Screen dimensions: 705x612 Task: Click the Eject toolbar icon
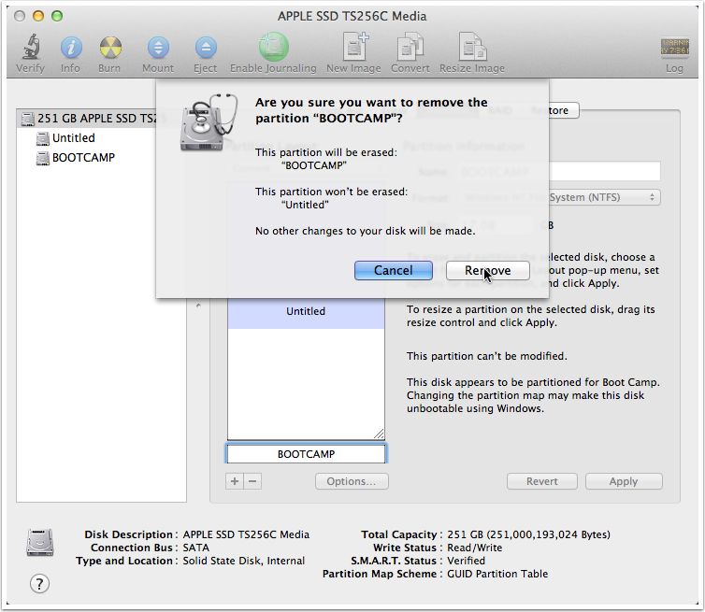click(x=206, y=47)
